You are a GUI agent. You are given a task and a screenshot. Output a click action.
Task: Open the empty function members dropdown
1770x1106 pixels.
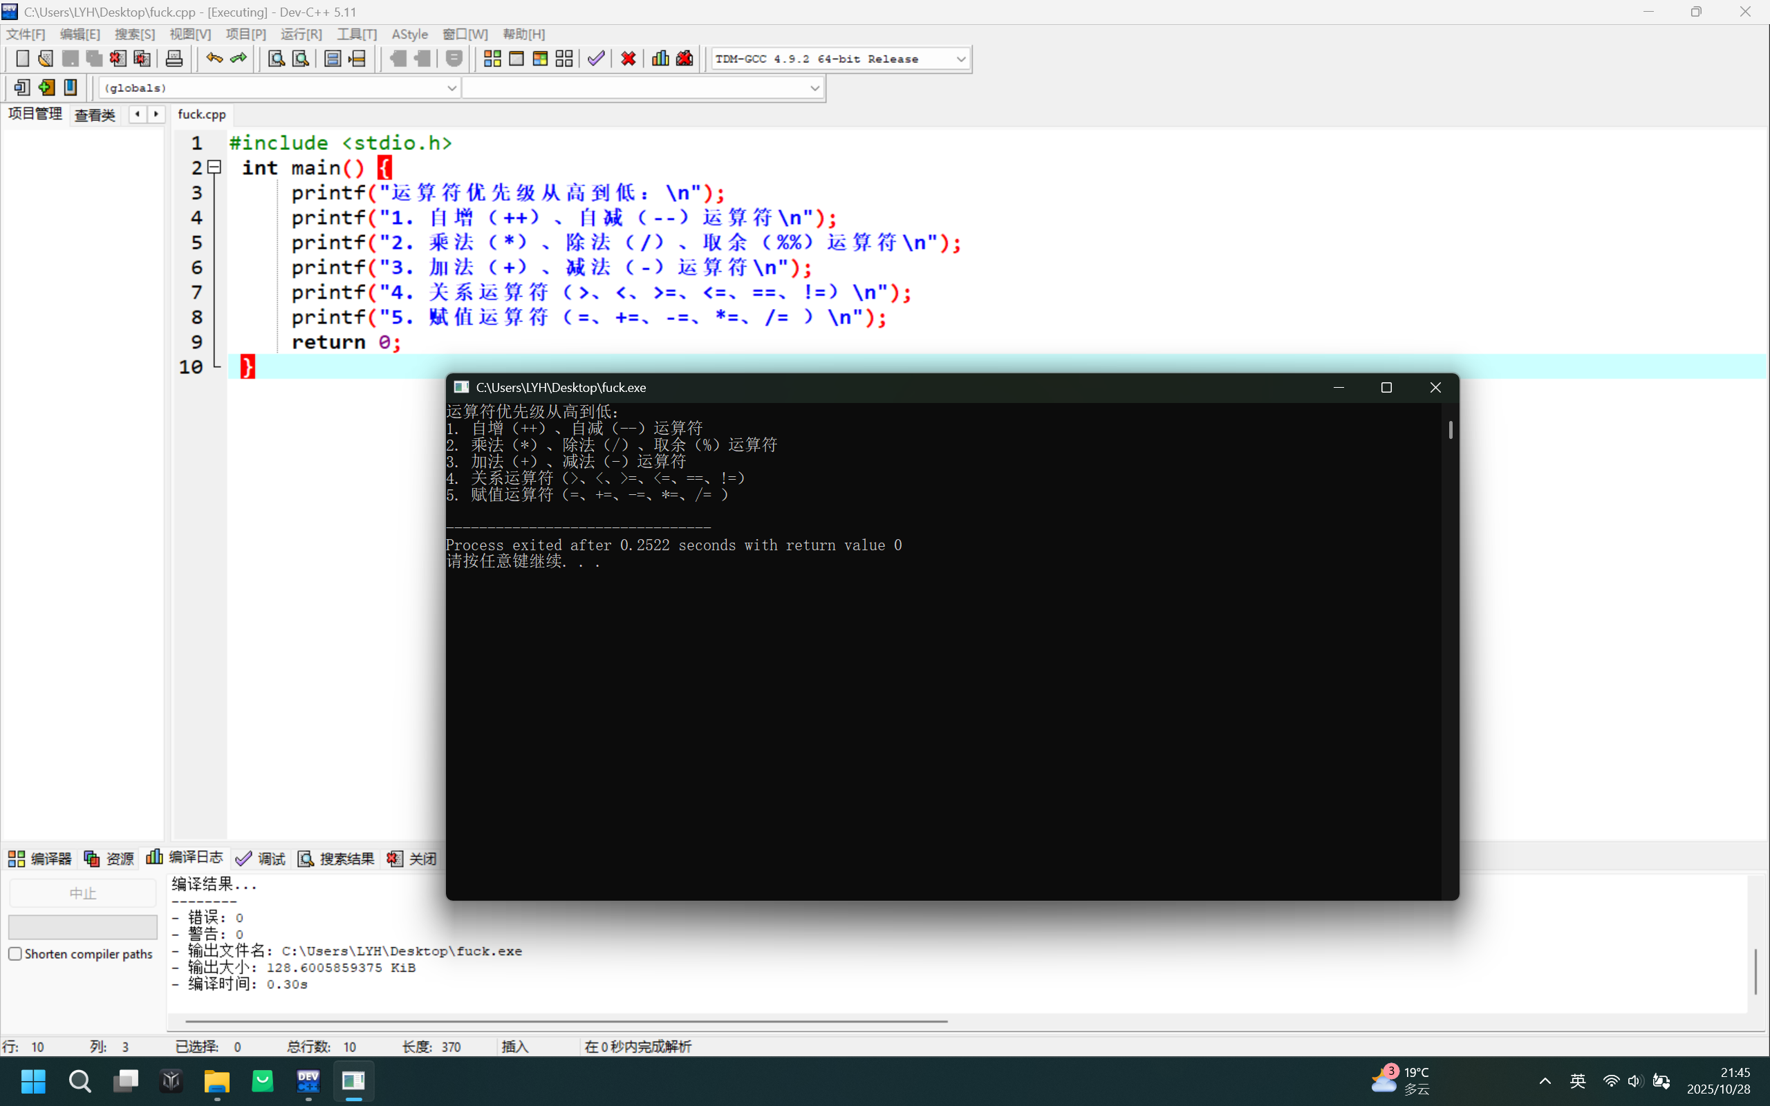point(814,88)
